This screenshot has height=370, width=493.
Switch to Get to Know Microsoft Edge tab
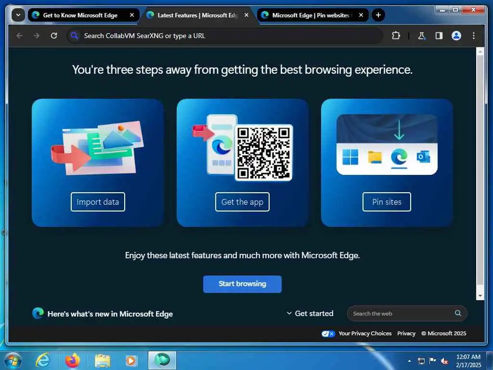(84, 15)
